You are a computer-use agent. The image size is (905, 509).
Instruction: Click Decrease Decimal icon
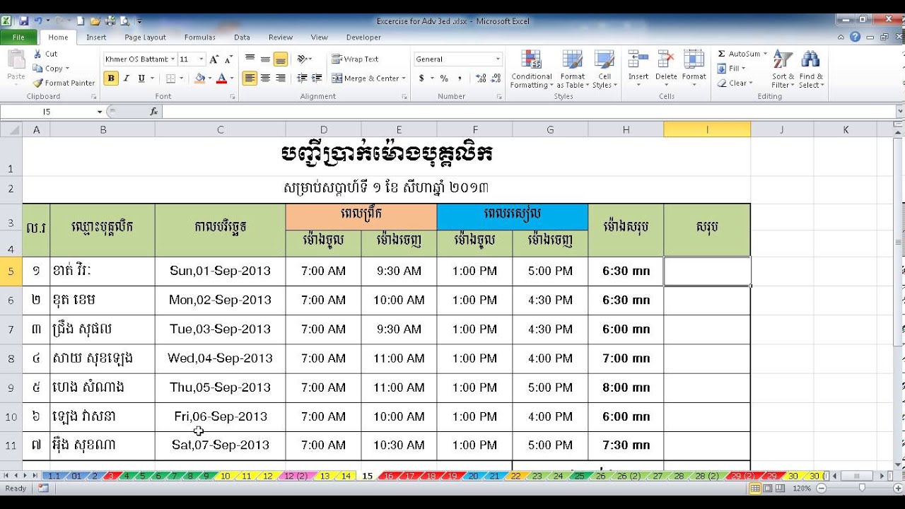[496, 78]
